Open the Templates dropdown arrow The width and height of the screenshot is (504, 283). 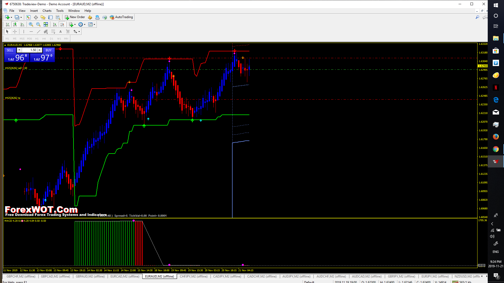tap(94, 24)
